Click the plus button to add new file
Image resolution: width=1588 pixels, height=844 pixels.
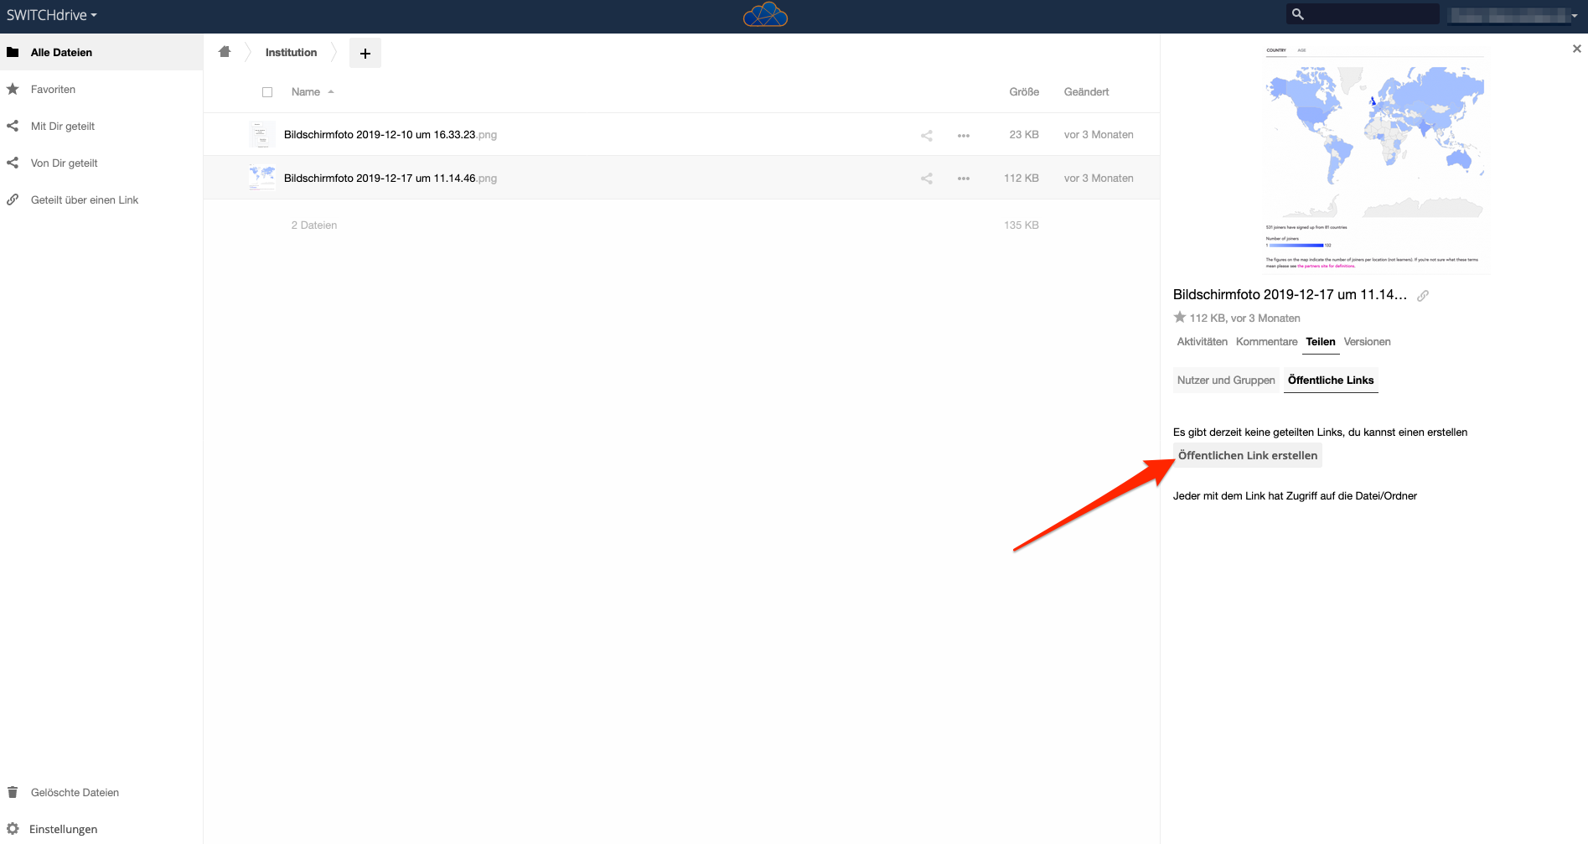pos(365,53)
